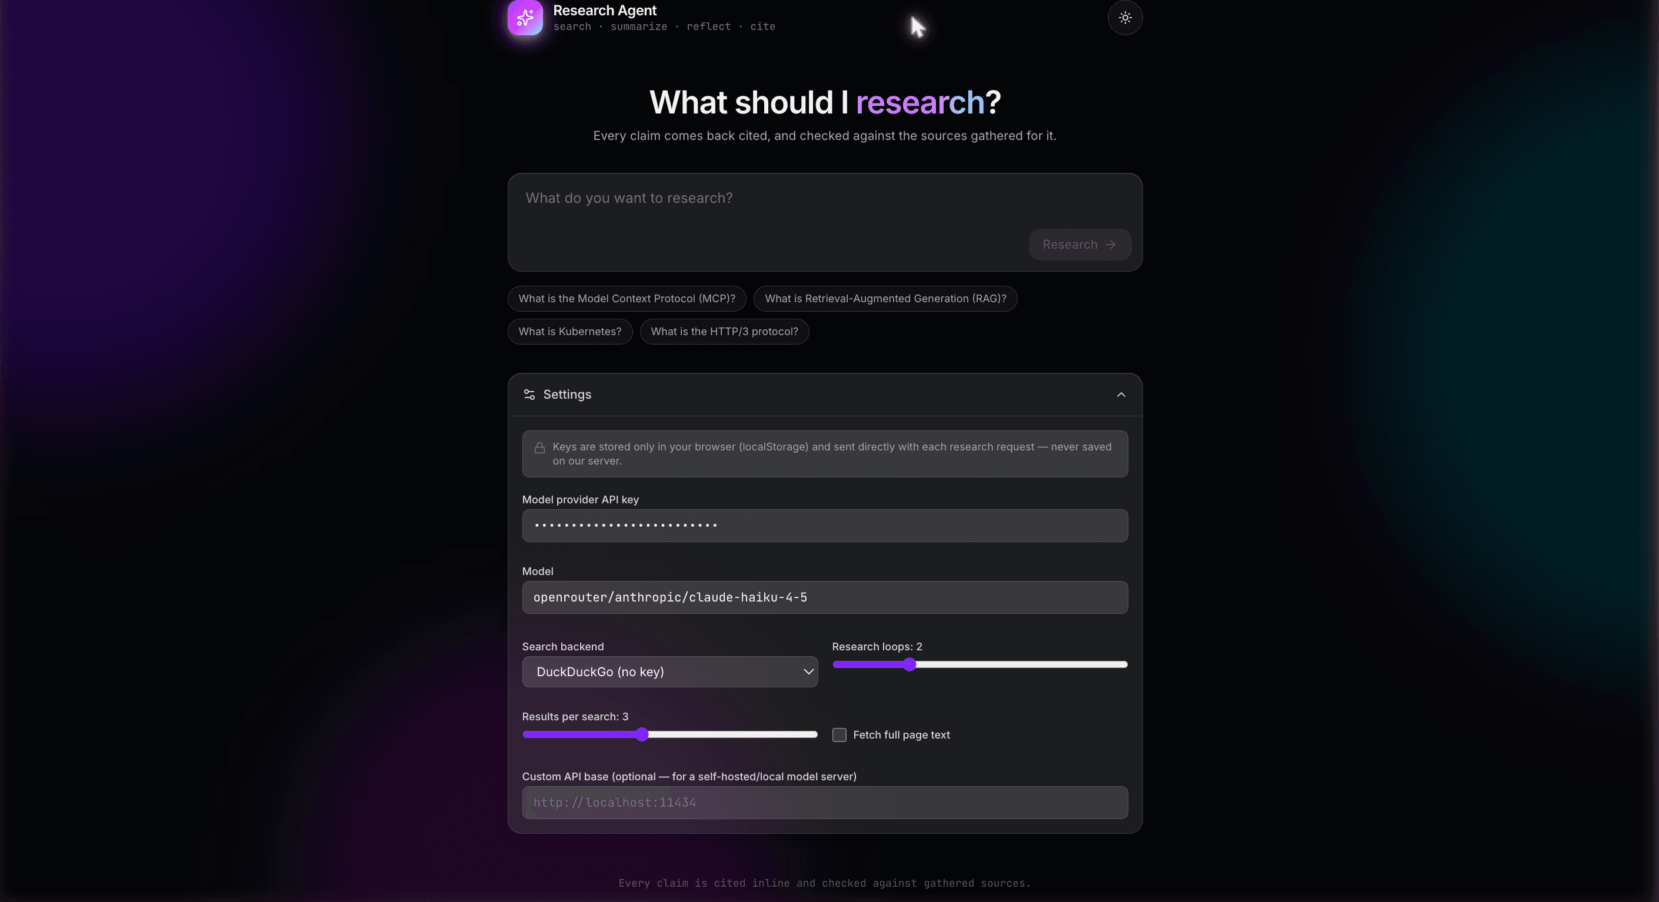Viewport: 1659px width, 902px height.
Task: Adjust the Research loops slider
Action: 979,664
